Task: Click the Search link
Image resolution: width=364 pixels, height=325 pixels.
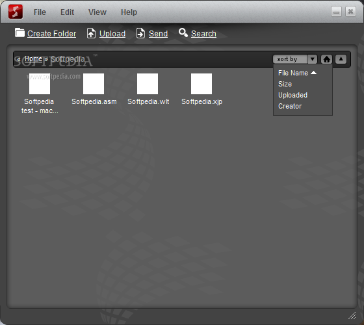Action: pyautogui.click(x=203, y=34)
